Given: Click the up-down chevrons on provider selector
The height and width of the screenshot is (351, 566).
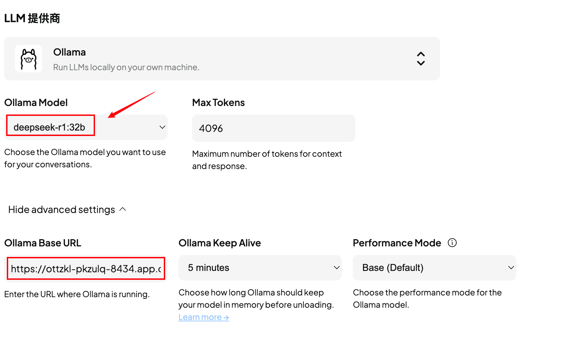Looking at the screenshot, I should coord(421,59).
